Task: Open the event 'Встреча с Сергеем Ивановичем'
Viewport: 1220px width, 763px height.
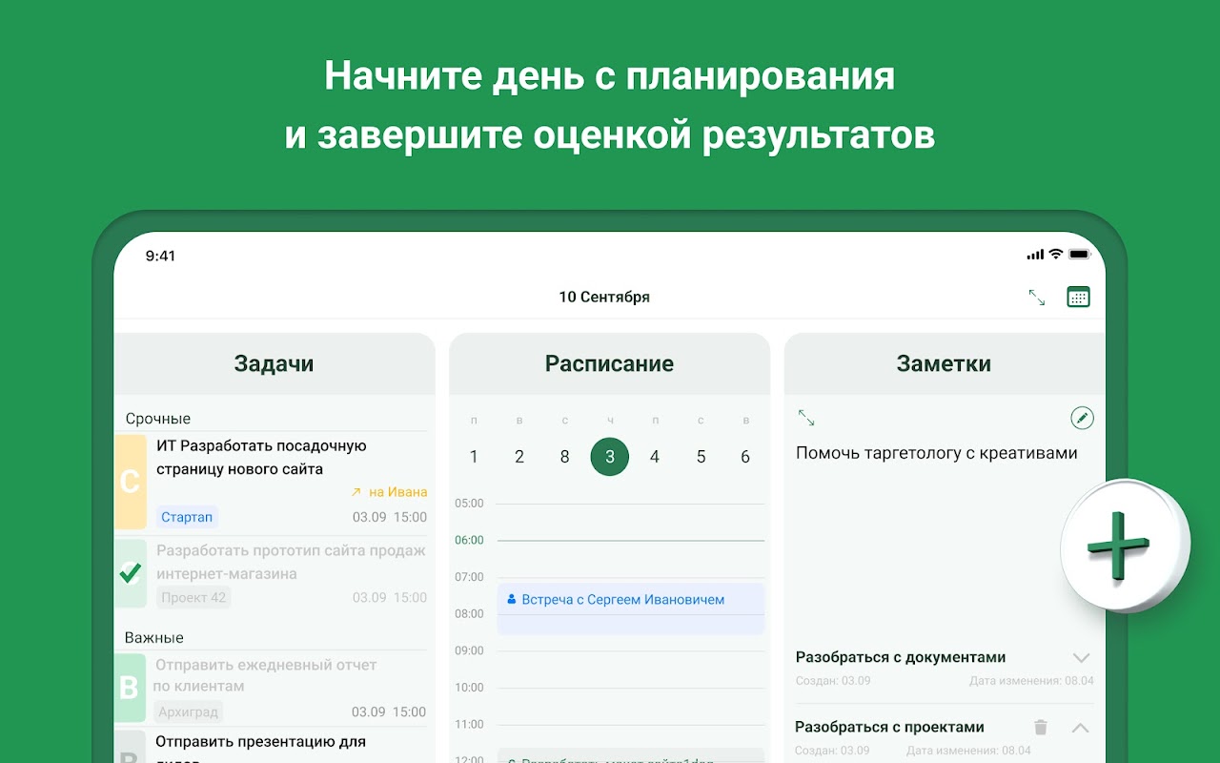Action: (631, 608)
